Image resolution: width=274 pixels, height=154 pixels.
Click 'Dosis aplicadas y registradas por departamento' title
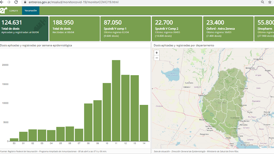pos(184,46)
